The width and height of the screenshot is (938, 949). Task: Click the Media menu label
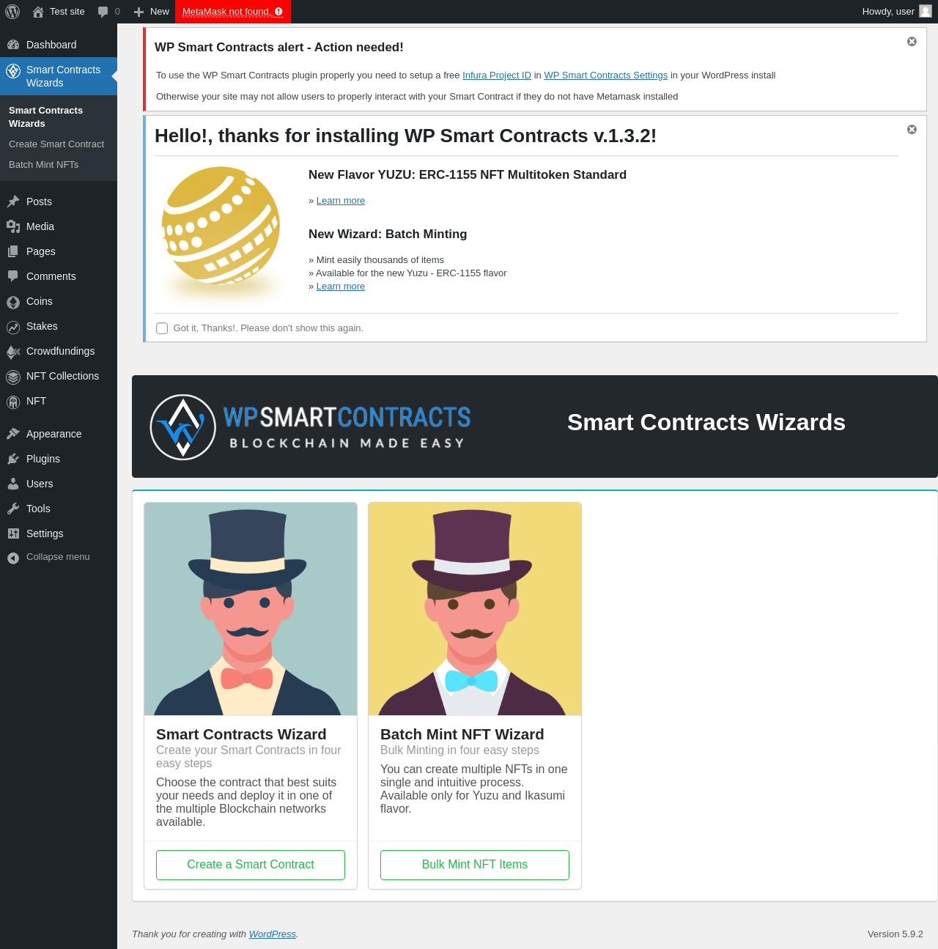(x=40, y=226)
